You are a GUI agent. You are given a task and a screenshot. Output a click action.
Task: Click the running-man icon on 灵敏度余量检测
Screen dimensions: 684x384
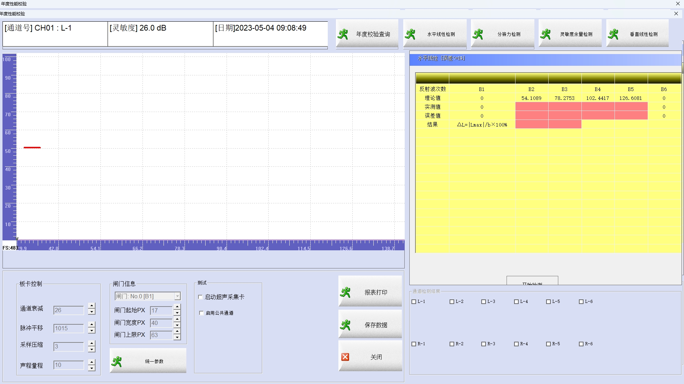546,34
